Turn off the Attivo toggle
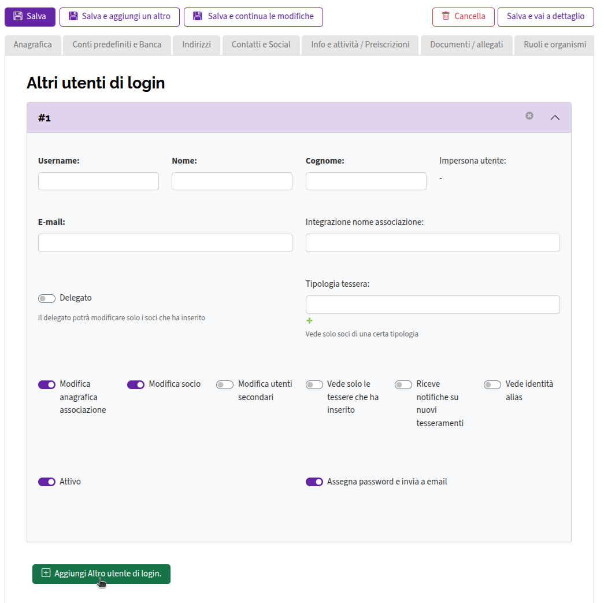The width and height of the screenshot is (604, 603). pos(47,482)
